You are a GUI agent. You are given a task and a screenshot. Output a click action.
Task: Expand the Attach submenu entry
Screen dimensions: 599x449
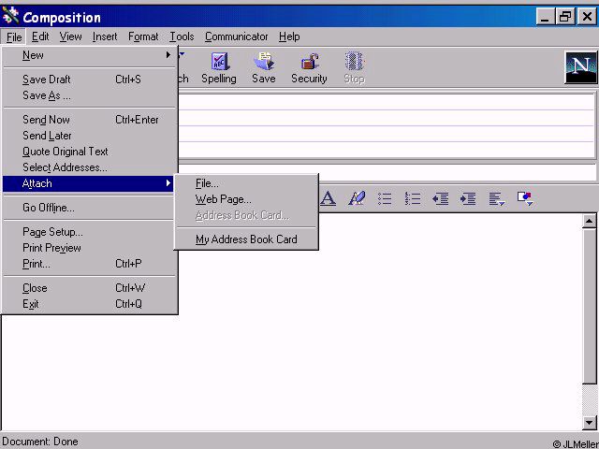(x=89, y=183)
